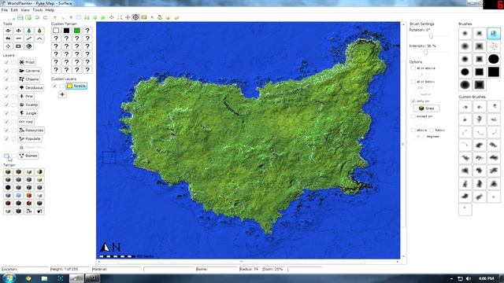
Task: Open the View menu
Action: (x=25, y=10)
